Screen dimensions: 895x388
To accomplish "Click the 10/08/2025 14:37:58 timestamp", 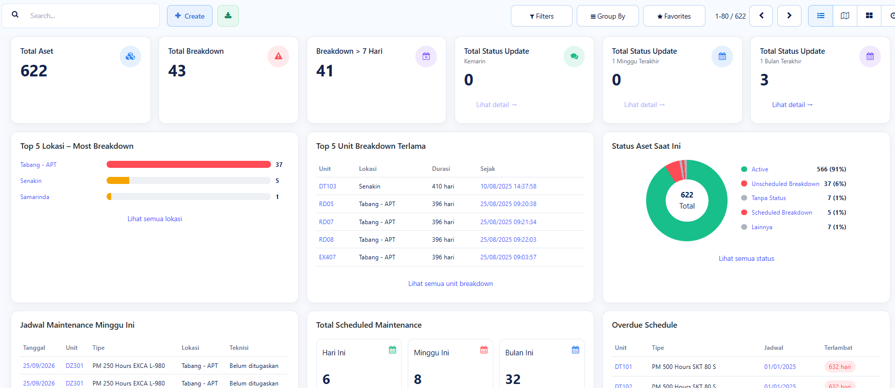I will (508, 186).
